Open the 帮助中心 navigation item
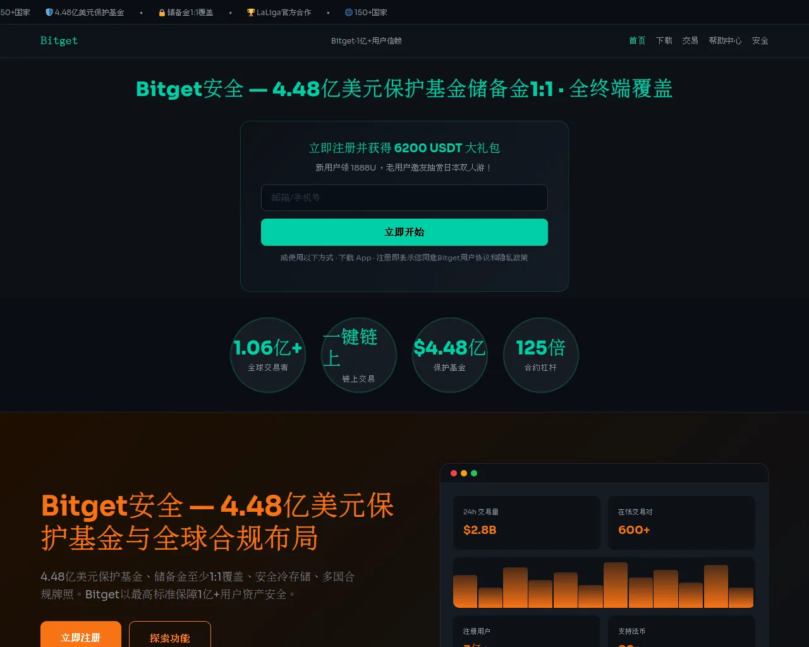 coord(725,40)
